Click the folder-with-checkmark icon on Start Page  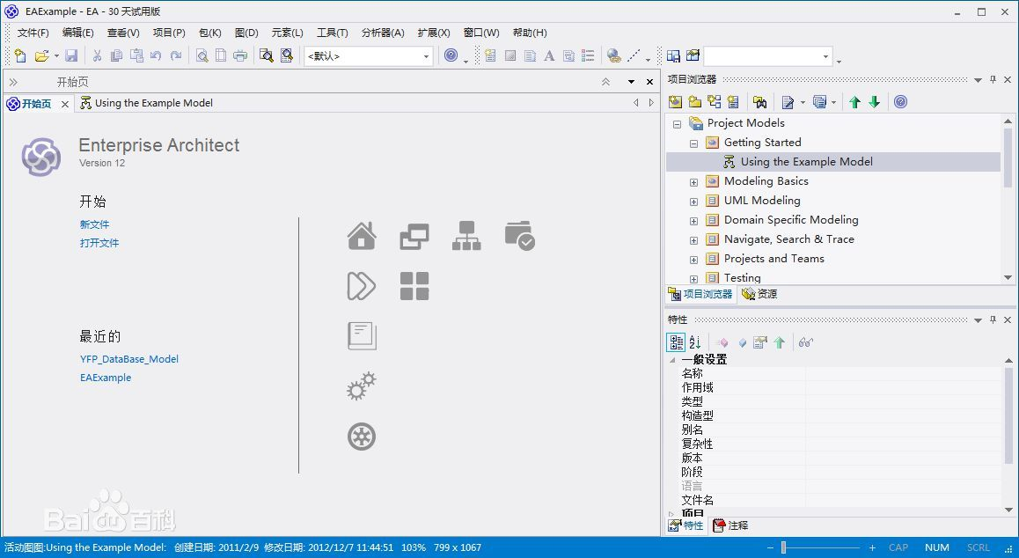[x=519, y=235]
